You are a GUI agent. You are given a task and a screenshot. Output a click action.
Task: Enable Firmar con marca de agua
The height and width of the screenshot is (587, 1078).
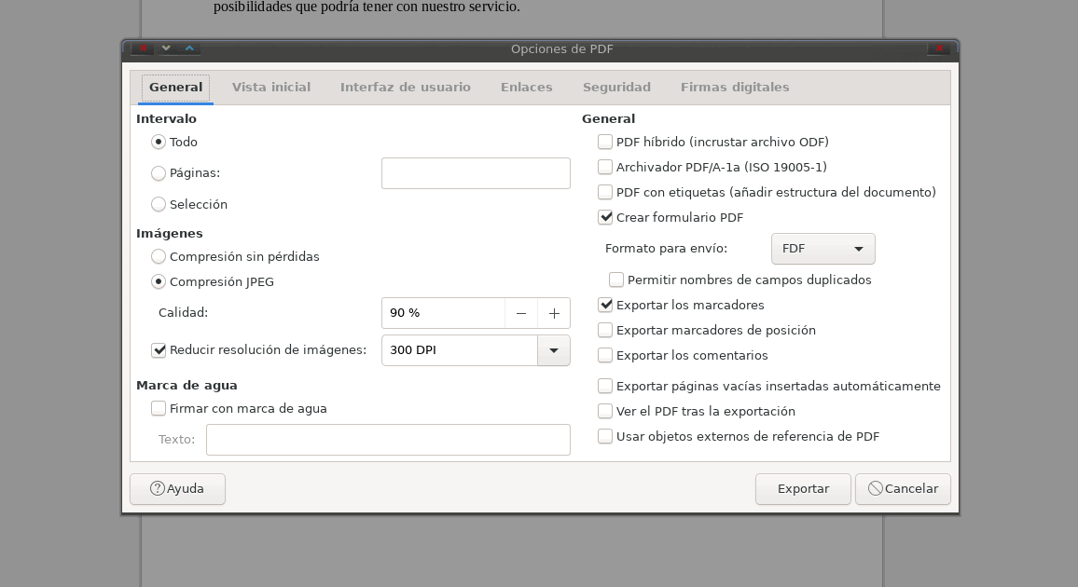point(159,408)
